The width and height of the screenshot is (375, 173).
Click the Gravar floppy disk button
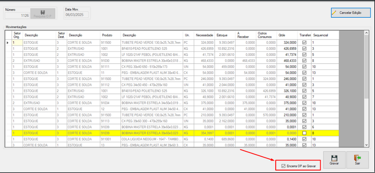(334, 160)
